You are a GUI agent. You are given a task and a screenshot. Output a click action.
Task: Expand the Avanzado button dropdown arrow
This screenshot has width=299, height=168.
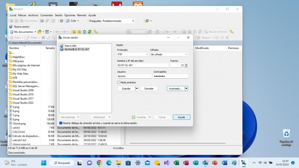click(186, 88)
